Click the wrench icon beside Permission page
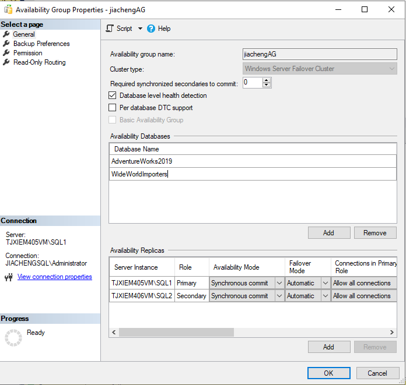This screenshot has height=385, width=406. (6, 53)
